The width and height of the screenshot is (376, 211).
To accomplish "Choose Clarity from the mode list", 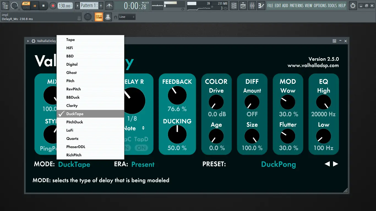I will 90,105.
